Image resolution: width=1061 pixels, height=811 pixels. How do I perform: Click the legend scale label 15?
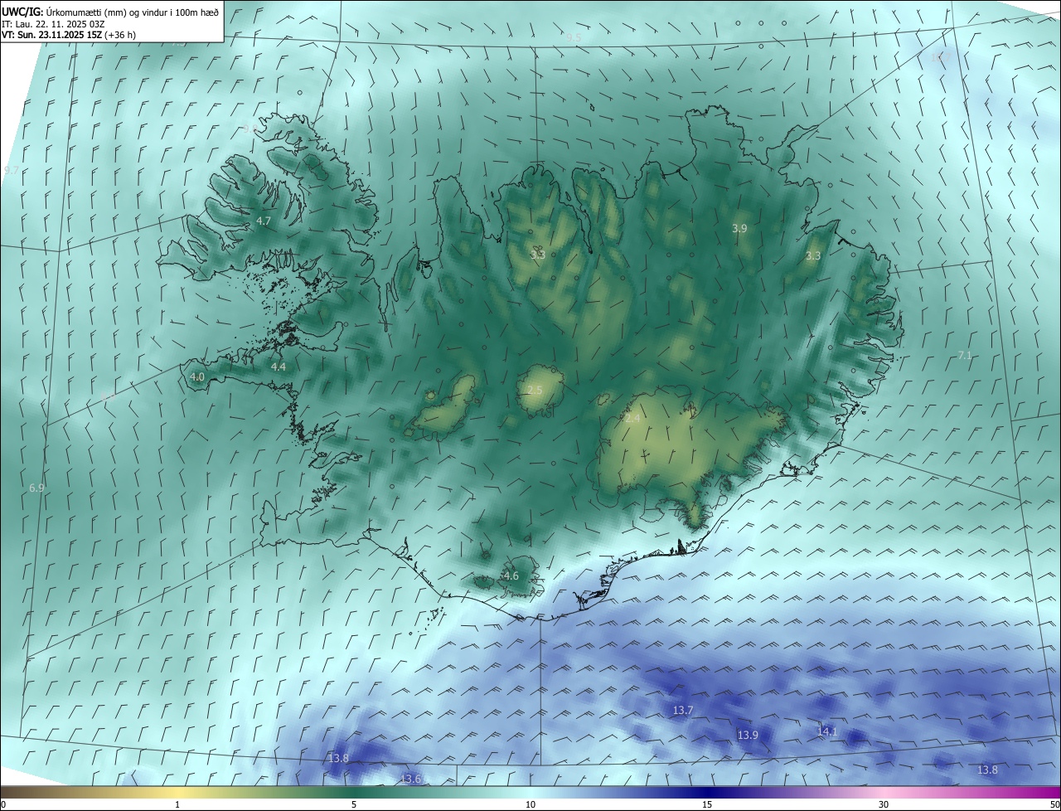[x=707, y=804]
